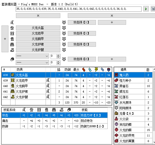Click the item list scrollbar down arrow
The width and height of the screenshot is (155, 145).
point(154,142)
